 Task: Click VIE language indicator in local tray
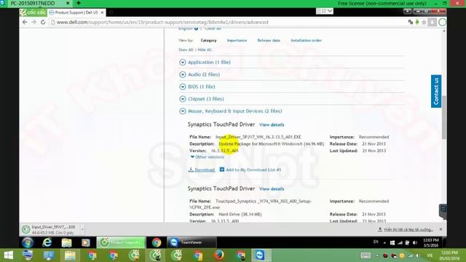coord(430,255)
